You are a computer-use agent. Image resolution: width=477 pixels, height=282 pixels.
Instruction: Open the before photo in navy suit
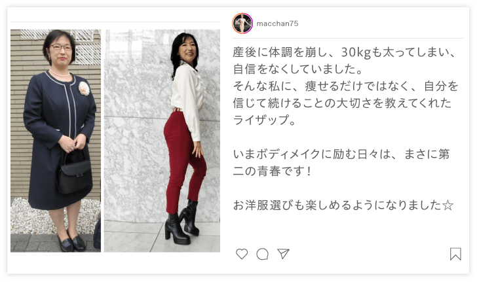click(x=56, y=141)
